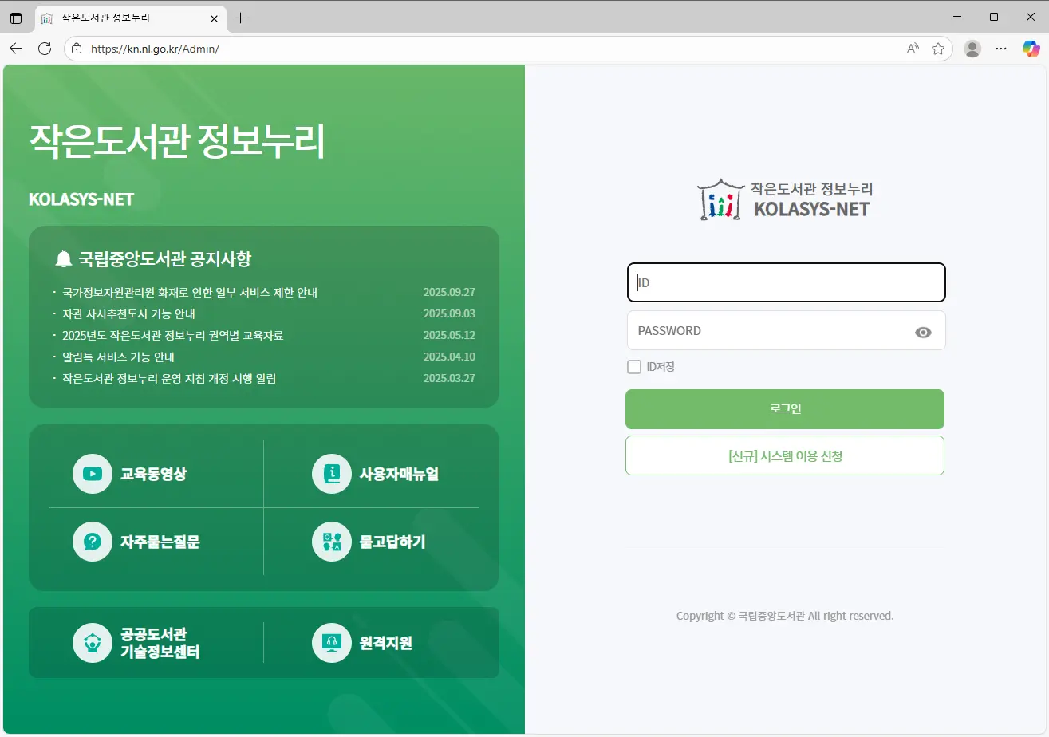Open the 공공도서관 기술정보센터 icon
Screen dimensions: 1049x737
pos(93,643)
